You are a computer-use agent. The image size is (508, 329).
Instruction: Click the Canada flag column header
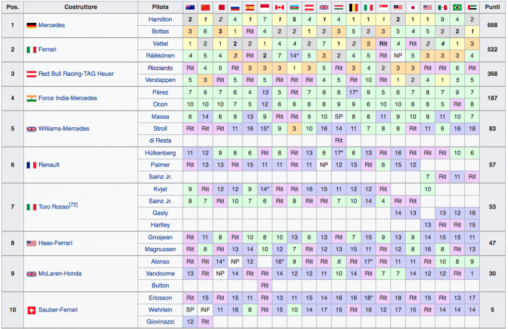(x=280, y=7)
